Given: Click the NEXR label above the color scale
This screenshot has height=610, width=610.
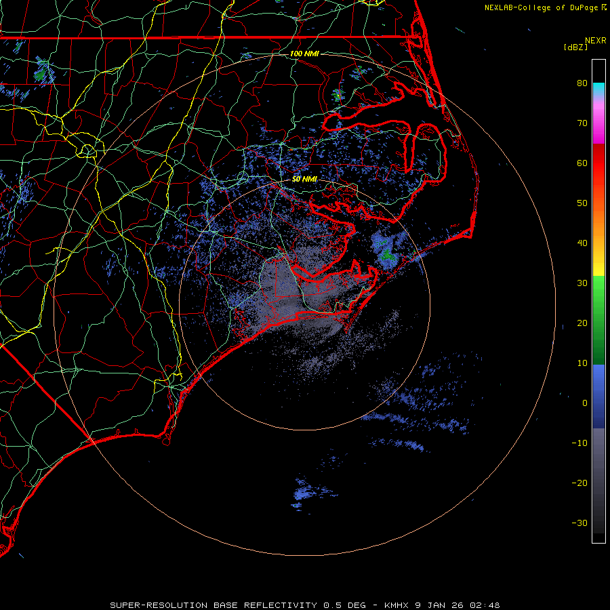Looking at the screenshot, I should 595,41.
